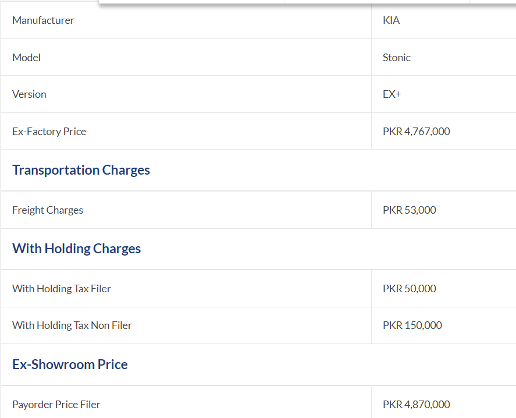Click the 'With Holding Charges' section heading
Viewport: 516px width, 418px height.
76,249
